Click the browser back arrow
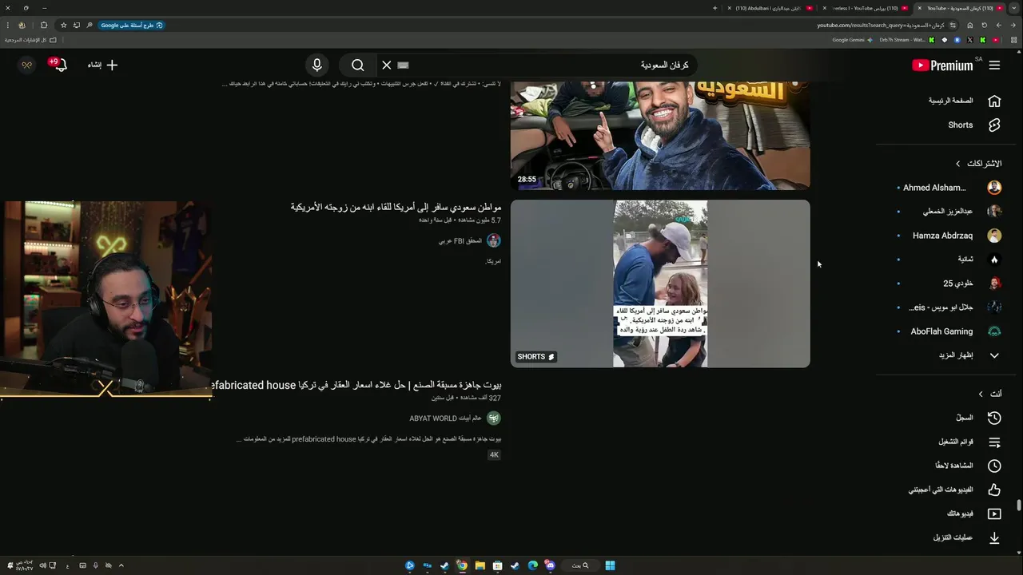The height and width of the screenshot is (575, 1023). 1013,25
